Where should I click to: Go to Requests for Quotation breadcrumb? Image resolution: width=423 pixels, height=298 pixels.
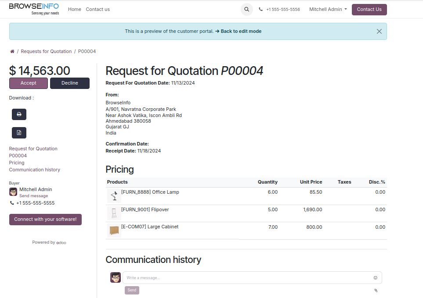[46, 51]
